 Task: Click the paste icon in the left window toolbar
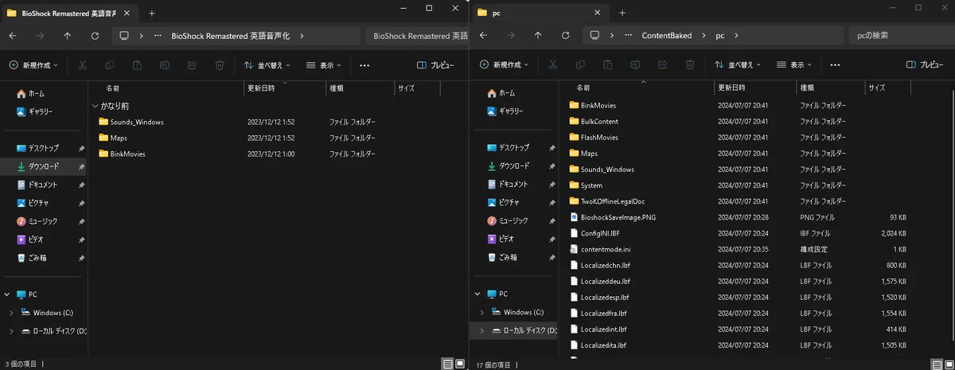click(138, 65)
